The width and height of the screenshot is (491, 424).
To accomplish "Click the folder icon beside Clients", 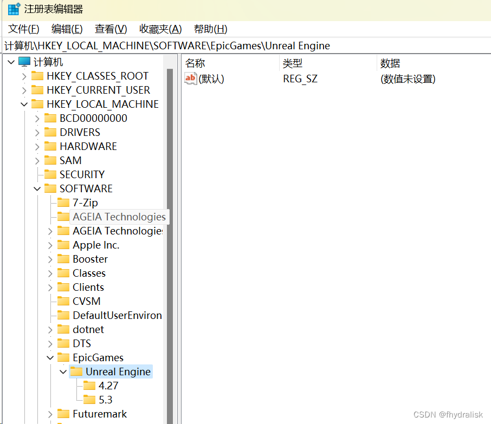I will point(63,287).
